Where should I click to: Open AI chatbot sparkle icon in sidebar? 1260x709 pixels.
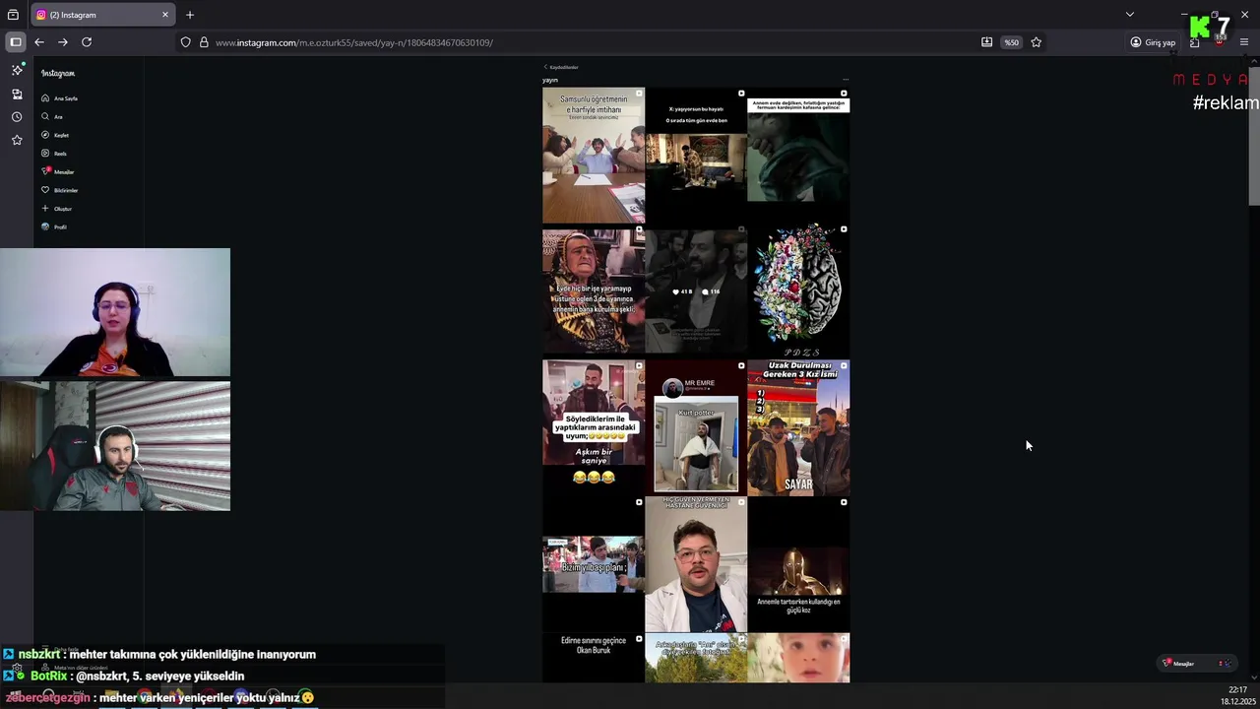click(x=17, y=70)
